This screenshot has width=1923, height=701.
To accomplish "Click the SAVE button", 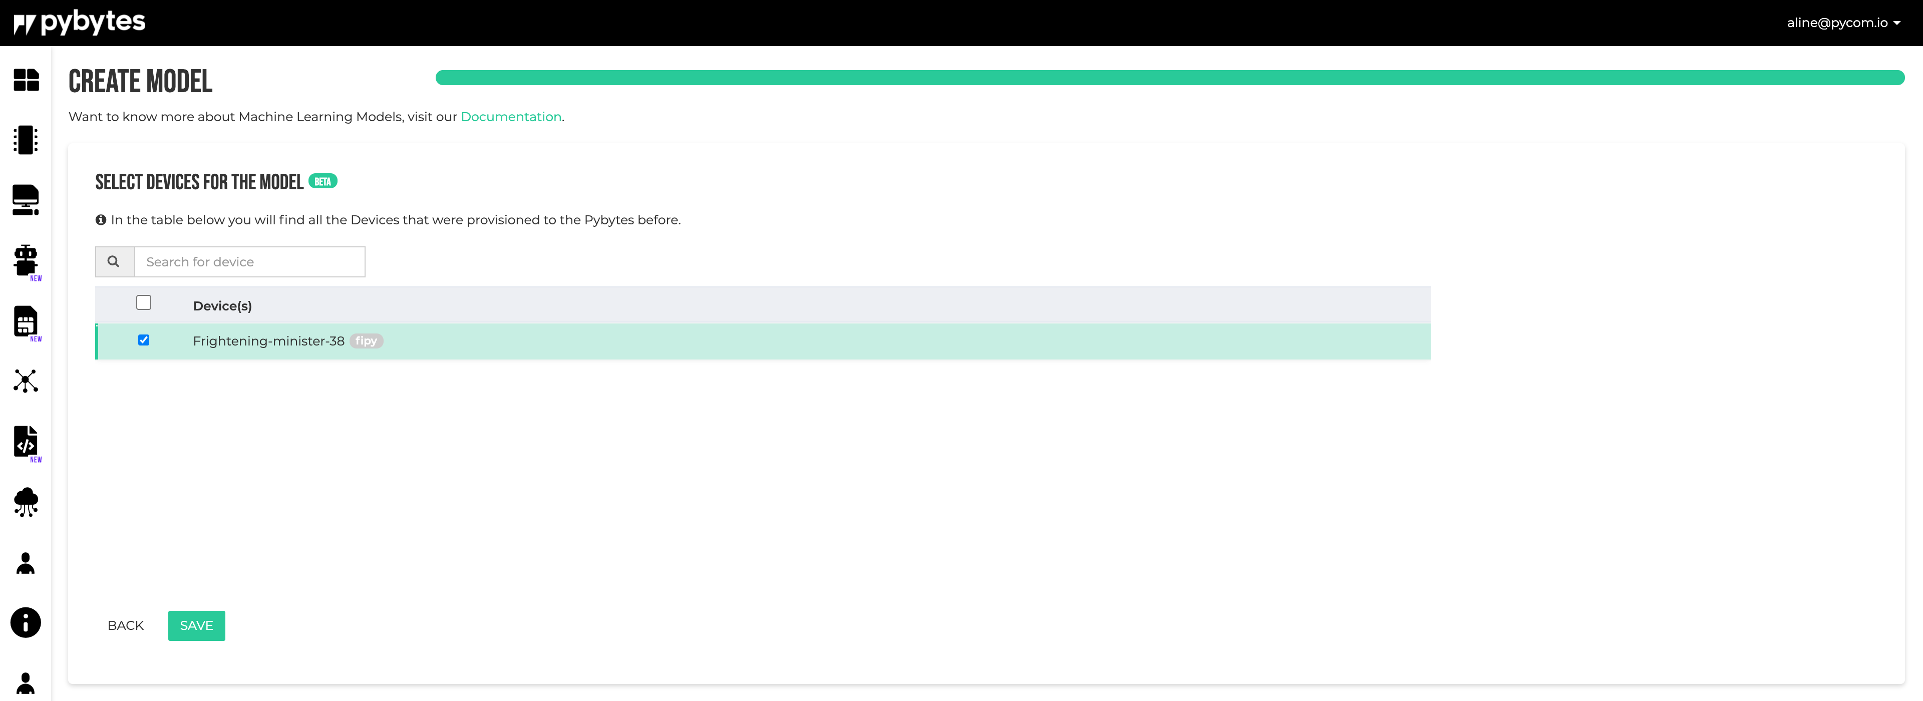I will 196,625.
